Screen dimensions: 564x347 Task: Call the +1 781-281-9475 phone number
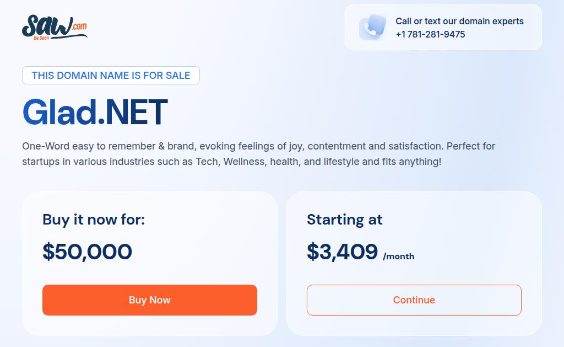click(x=430, y=34)
